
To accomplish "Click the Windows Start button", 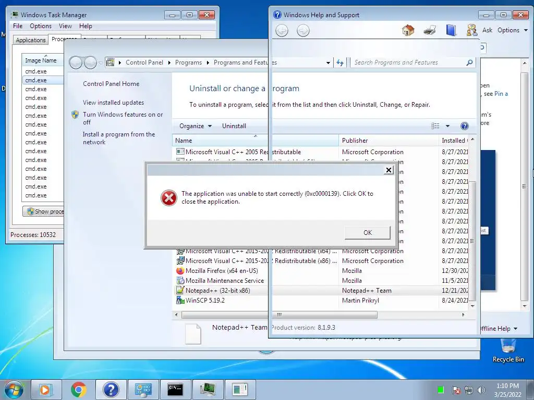I will coord(14,390).
